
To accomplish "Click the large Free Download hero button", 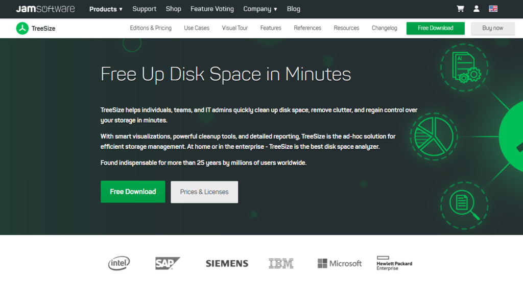I will coord(133,192).
